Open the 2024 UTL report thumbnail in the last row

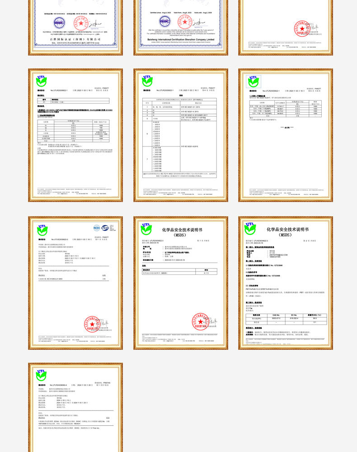75,407
